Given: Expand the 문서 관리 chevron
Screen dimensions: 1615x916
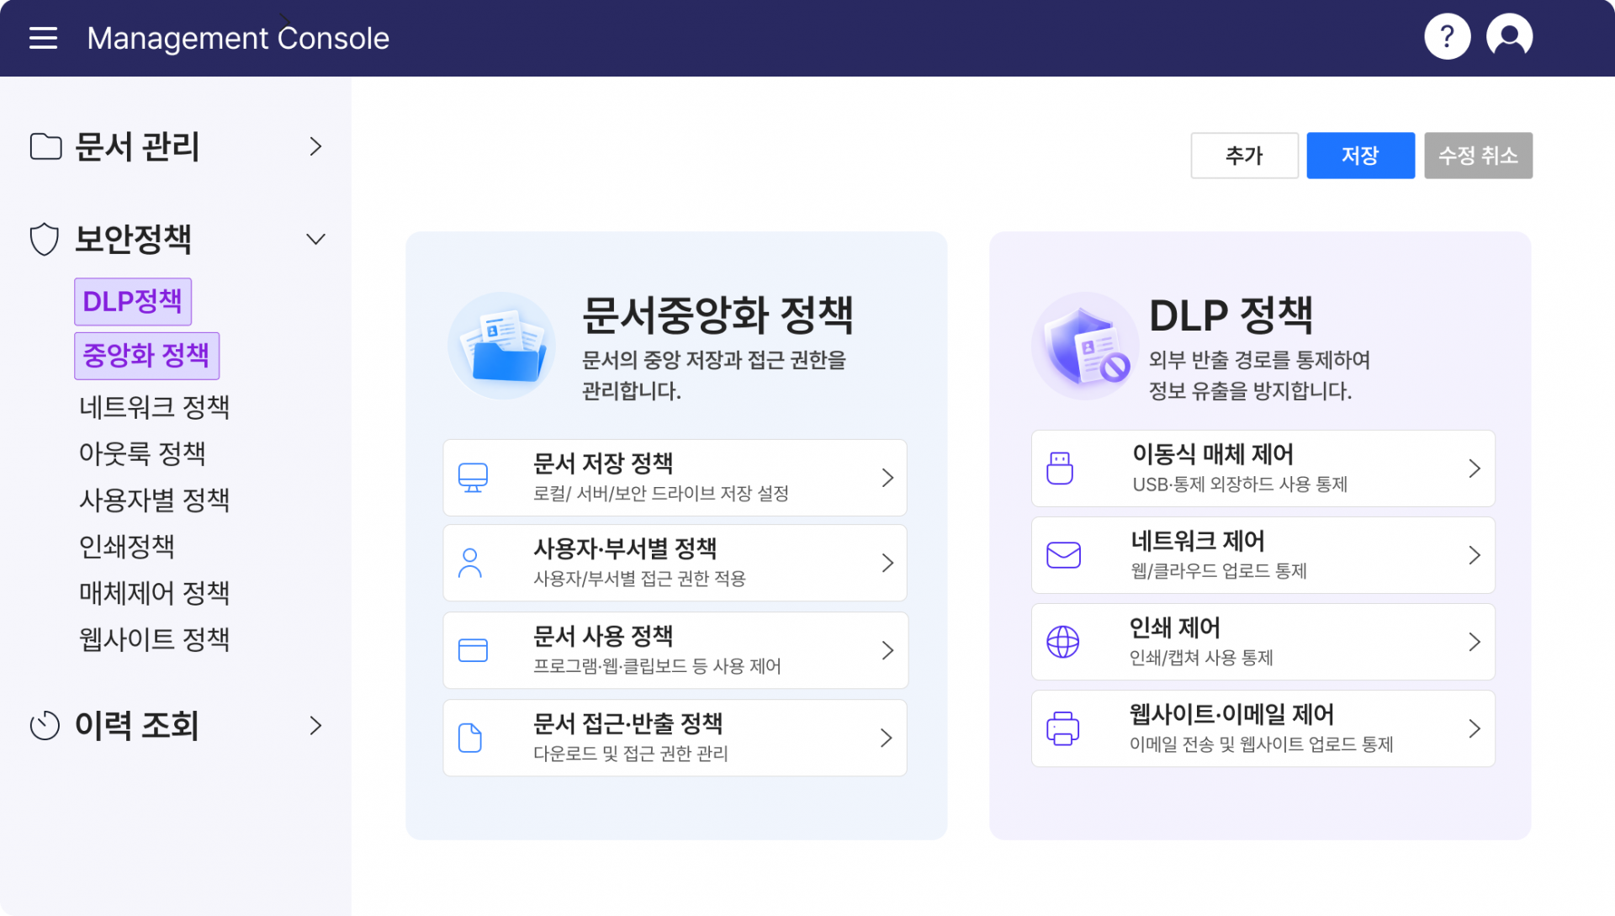Looking at the screenshot, I should [x=315, y=146].
